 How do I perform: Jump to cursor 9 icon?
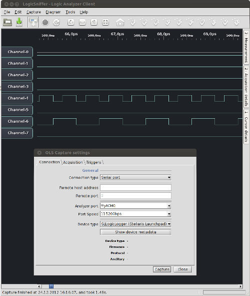[x=225, y=22]
